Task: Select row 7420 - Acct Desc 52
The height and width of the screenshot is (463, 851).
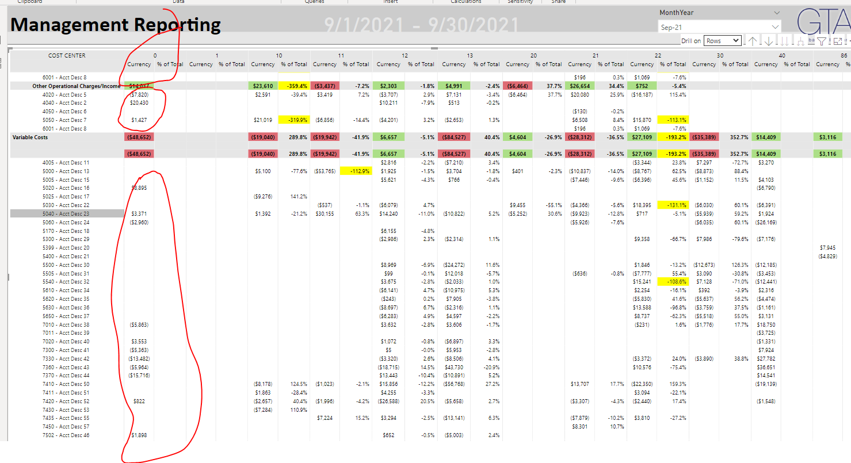Action: [66, 401]
